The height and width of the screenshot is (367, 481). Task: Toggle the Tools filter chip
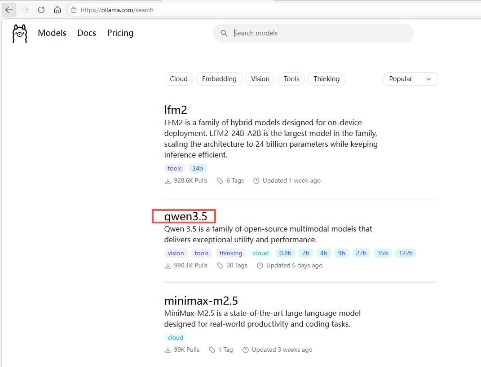click(x=291, y=79)
